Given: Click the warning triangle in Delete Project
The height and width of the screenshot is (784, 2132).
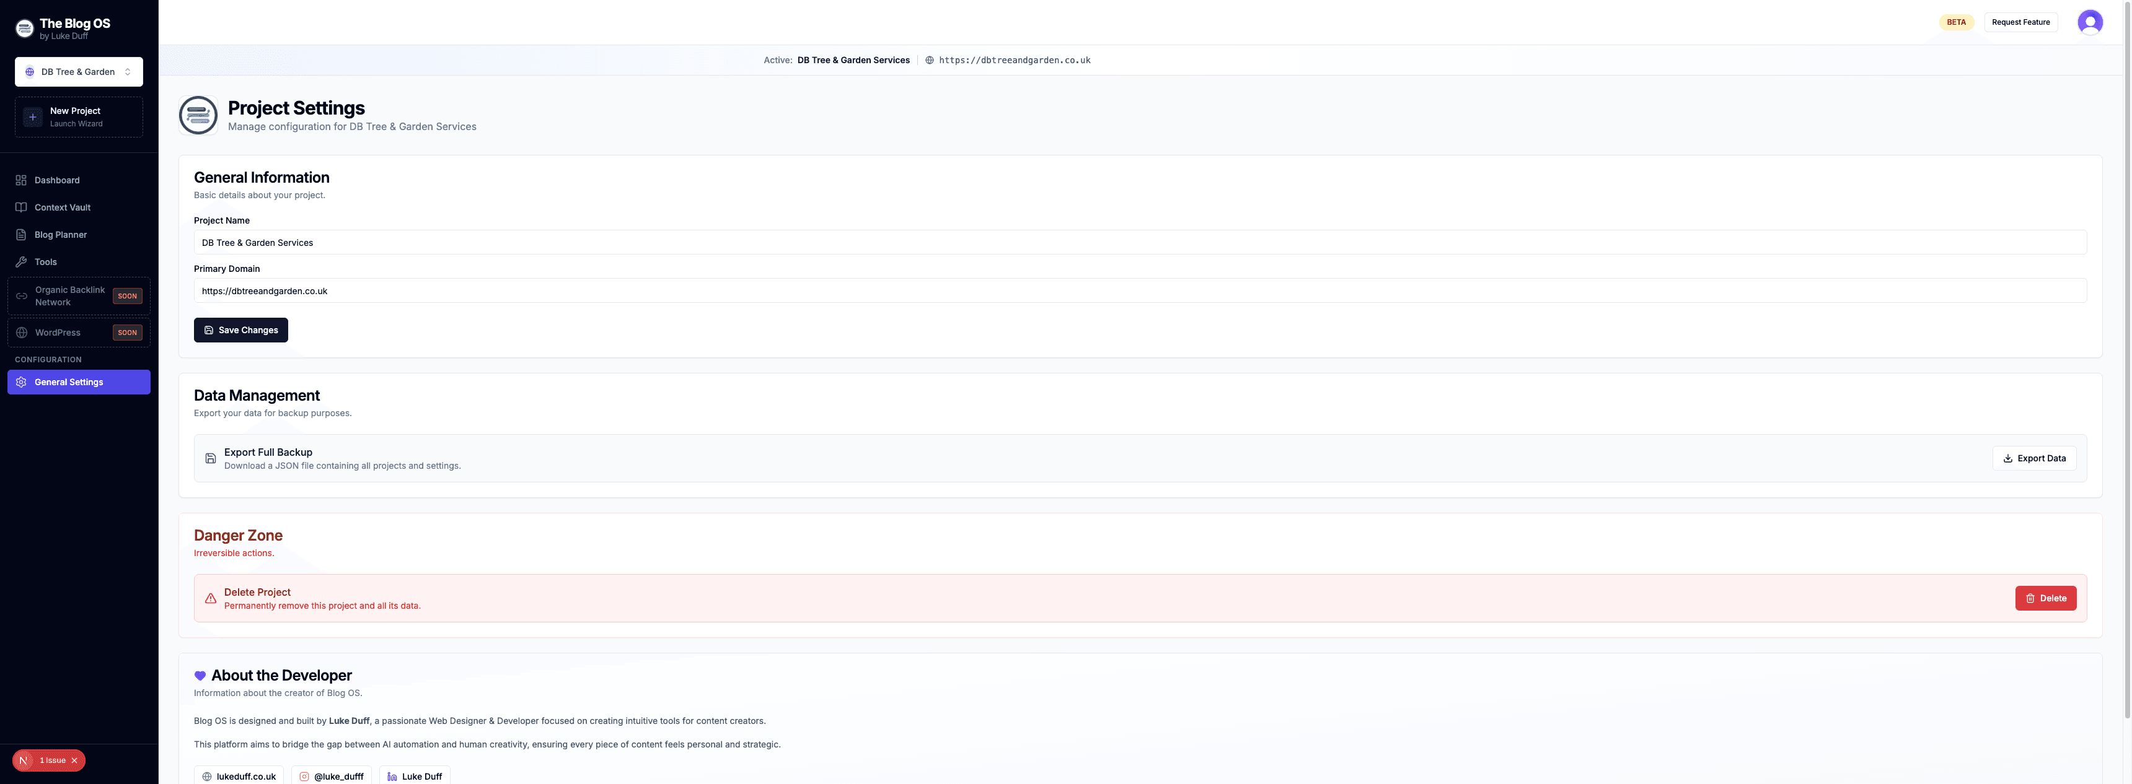Looking at the screenshot, I should [x=210, y=598].
